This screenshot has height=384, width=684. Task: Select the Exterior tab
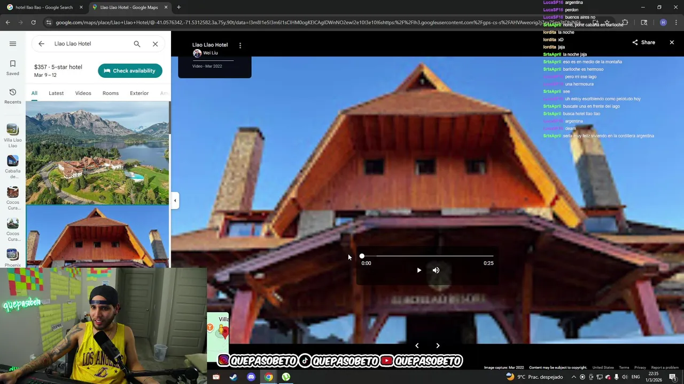pos(139,93)
